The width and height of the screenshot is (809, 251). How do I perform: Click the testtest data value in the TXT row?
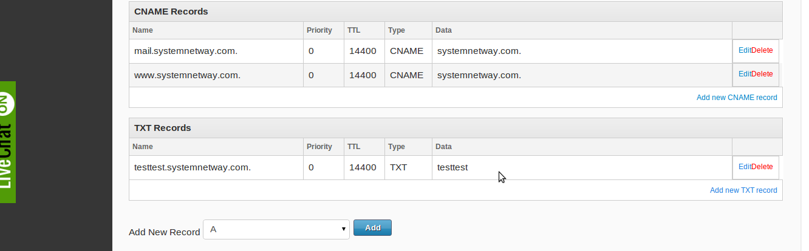pos(452,168)
